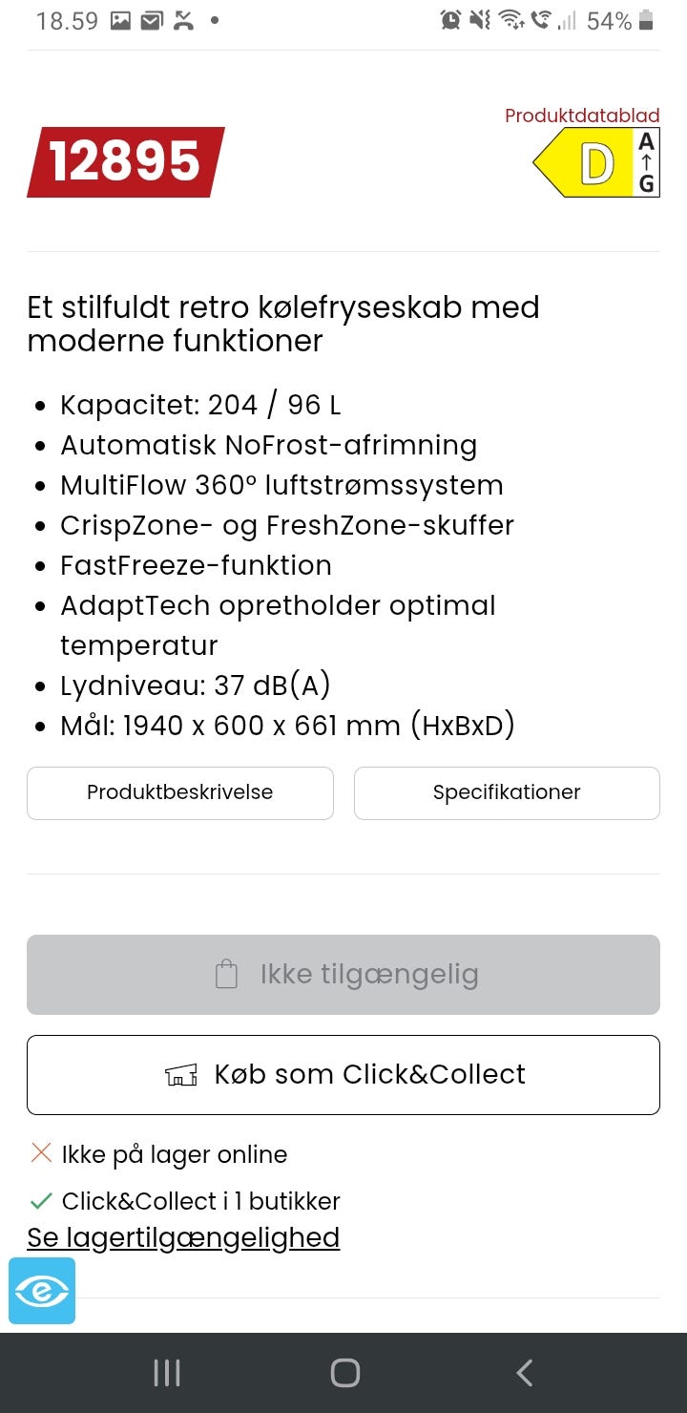
Task: Open the accessibility eye widget
Action: pos(42,1291)
